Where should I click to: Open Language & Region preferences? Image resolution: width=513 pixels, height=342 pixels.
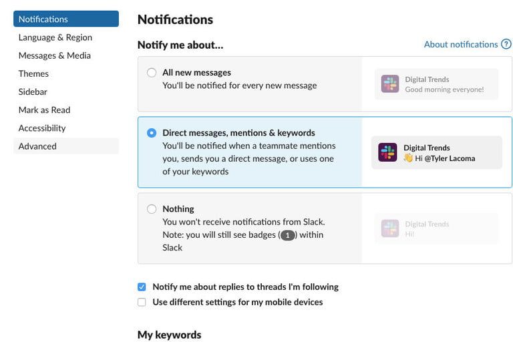(55, 37)
